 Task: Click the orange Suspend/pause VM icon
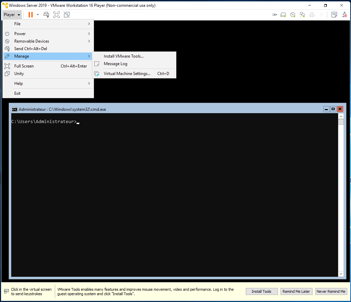31,15
